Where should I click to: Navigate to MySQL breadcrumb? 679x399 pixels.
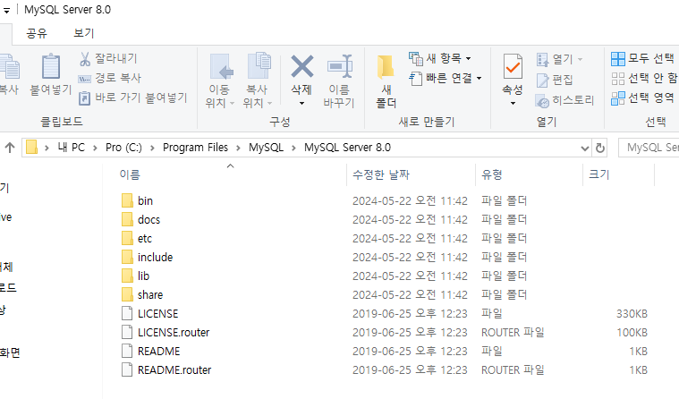tap(266, 148)
